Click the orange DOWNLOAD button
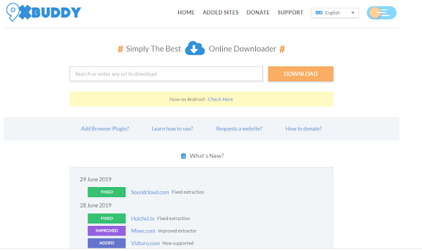The image size is (422, 251). pos(301,74)
